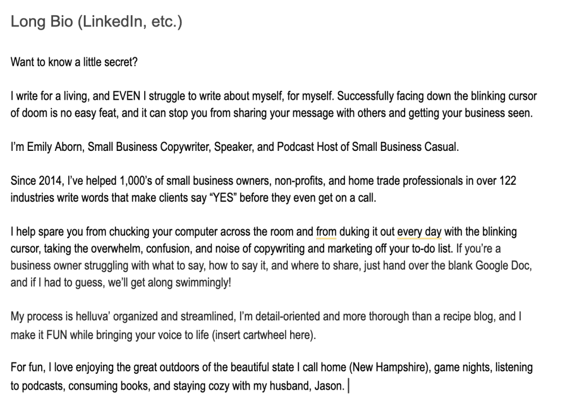Click the line 'Want to know a little secret?'
This screenshot has width=577, height=406.
[x=74, y=62]
